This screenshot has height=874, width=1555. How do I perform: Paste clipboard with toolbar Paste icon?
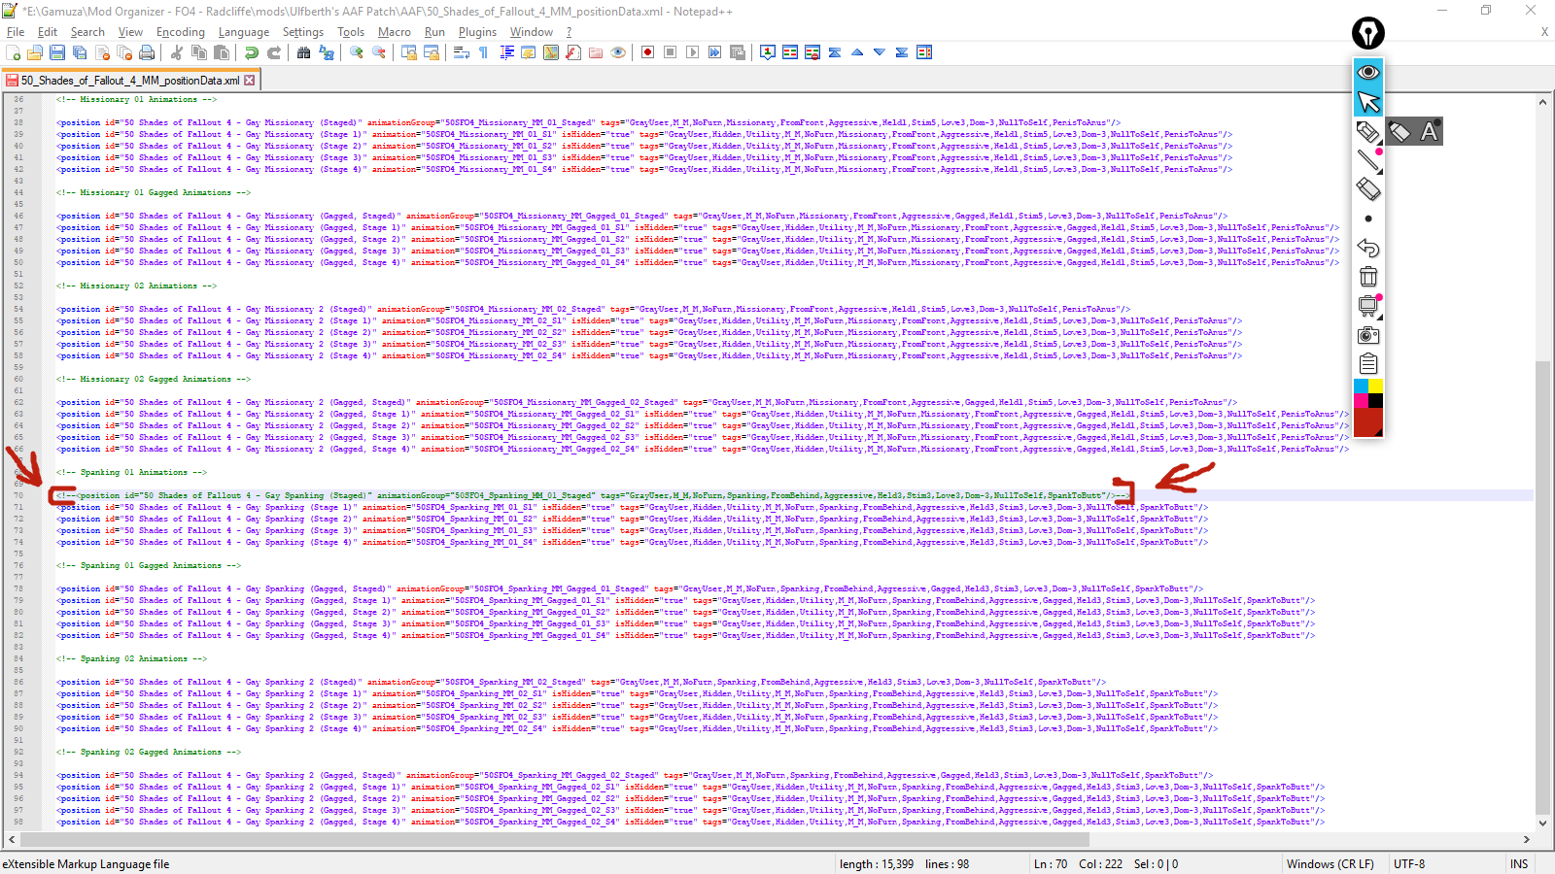coord(222,52)
